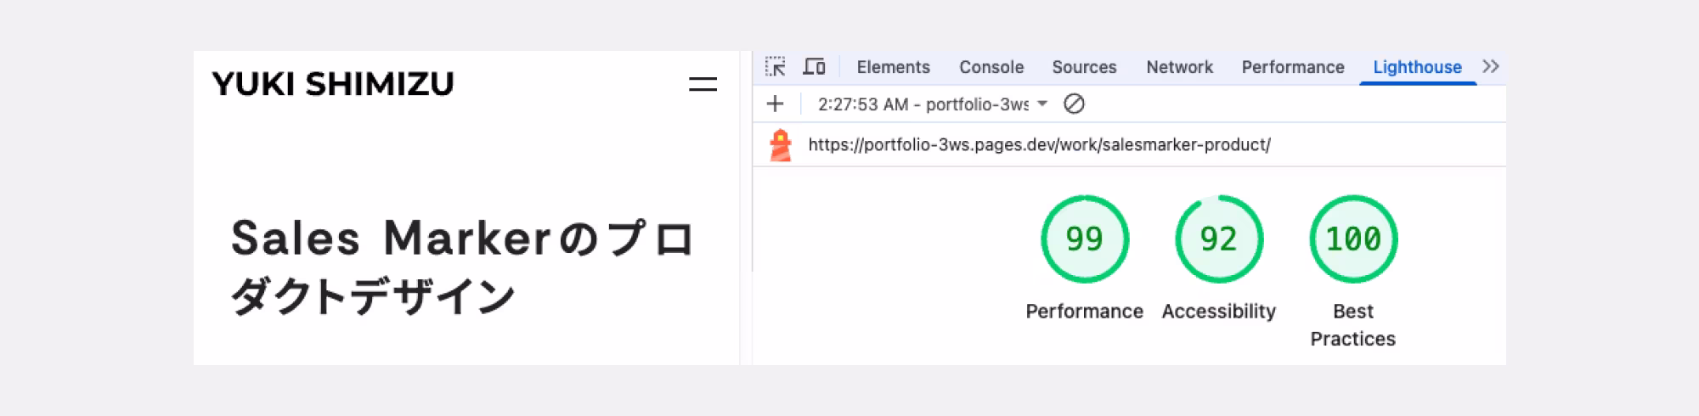The image size is (1699, 416).
Task: Expand the more tabs double chevron
Action: [x=1490, y=67]
